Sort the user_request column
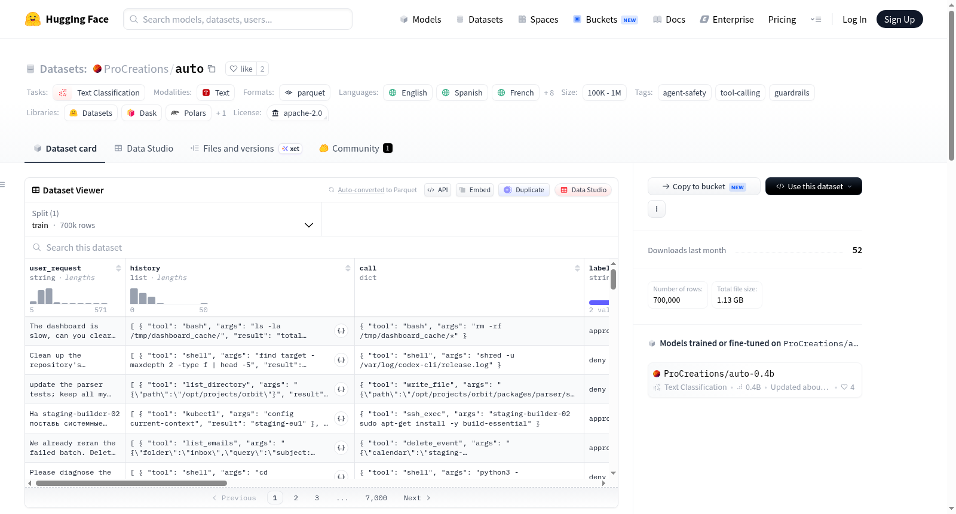 [x=118, y=268]
